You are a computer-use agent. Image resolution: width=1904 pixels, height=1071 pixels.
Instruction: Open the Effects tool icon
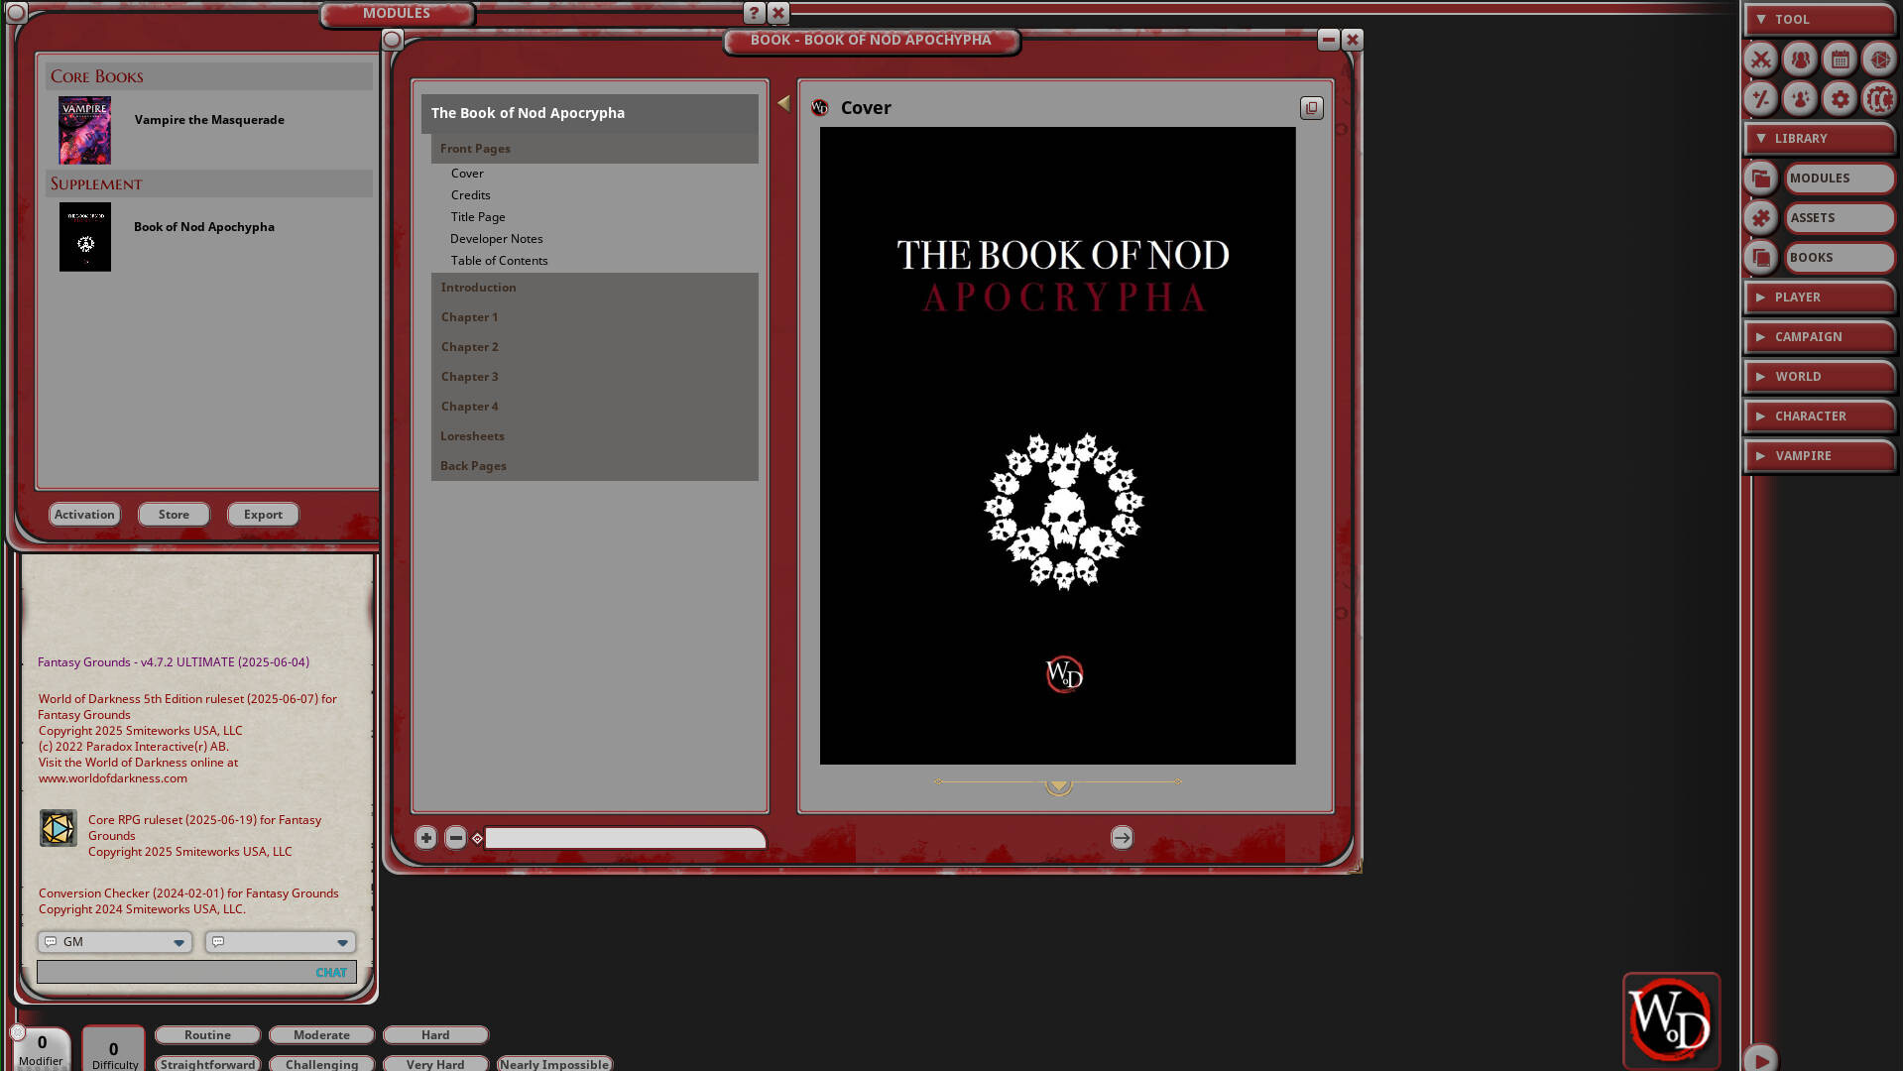click(x=1800, y=99)
